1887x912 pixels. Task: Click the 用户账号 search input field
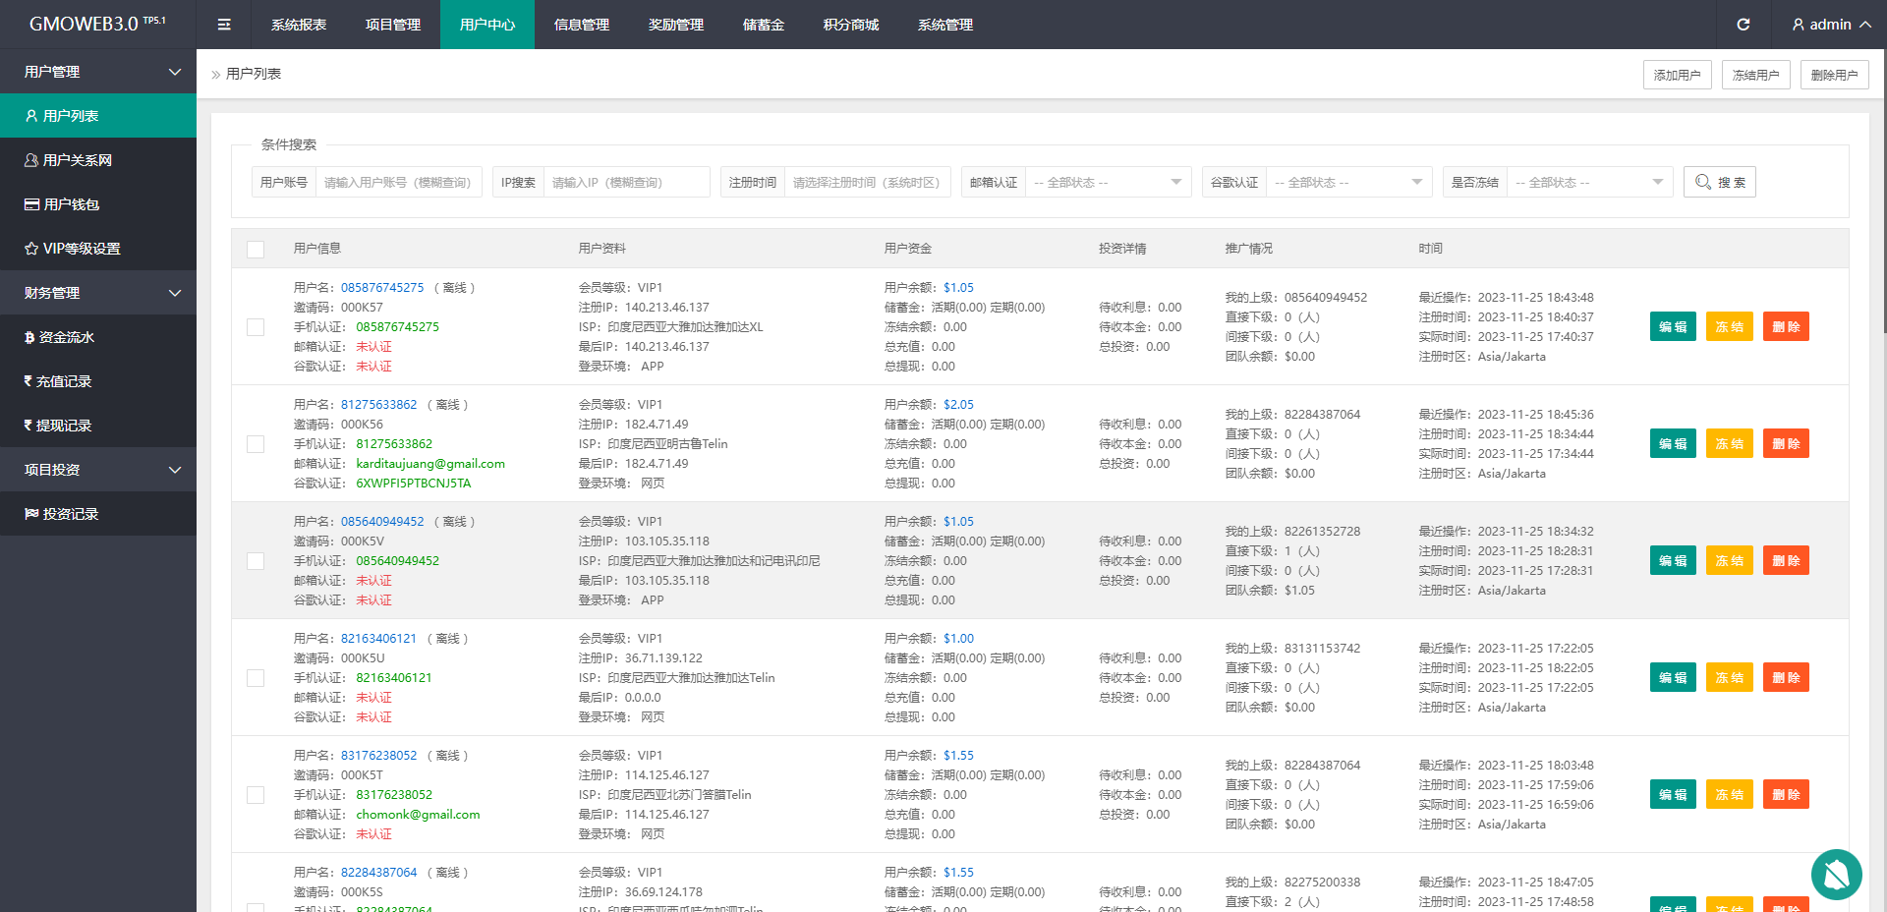(398, 182)
